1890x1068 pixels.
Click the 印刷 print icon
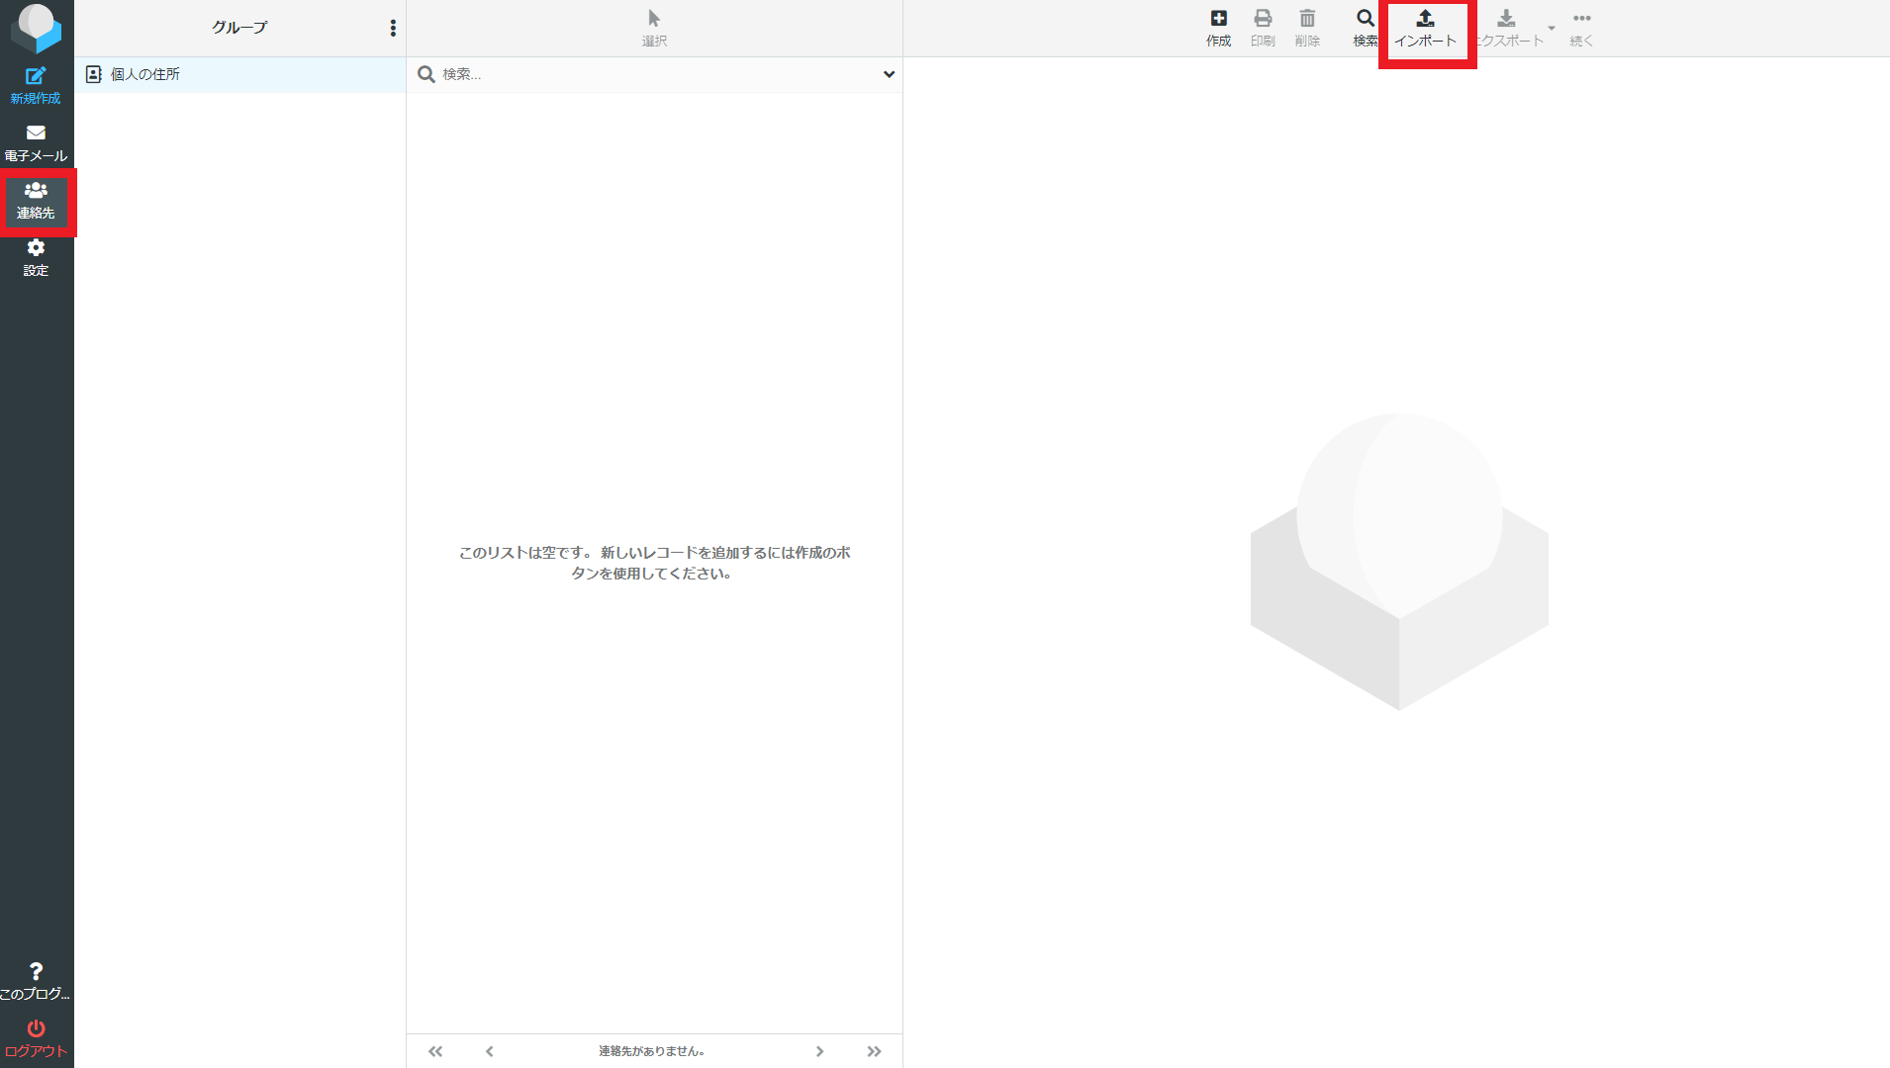coord(1263,28)
